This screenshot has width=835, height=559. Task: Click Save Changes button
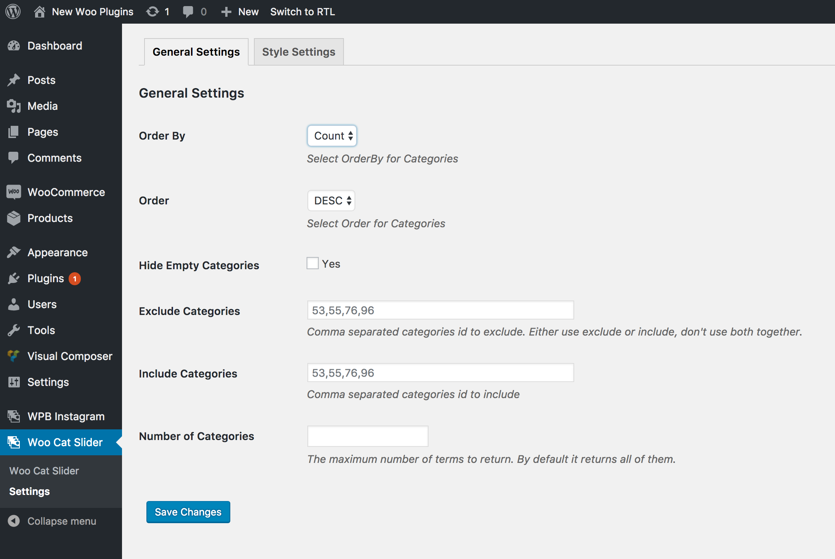point(188,512)
